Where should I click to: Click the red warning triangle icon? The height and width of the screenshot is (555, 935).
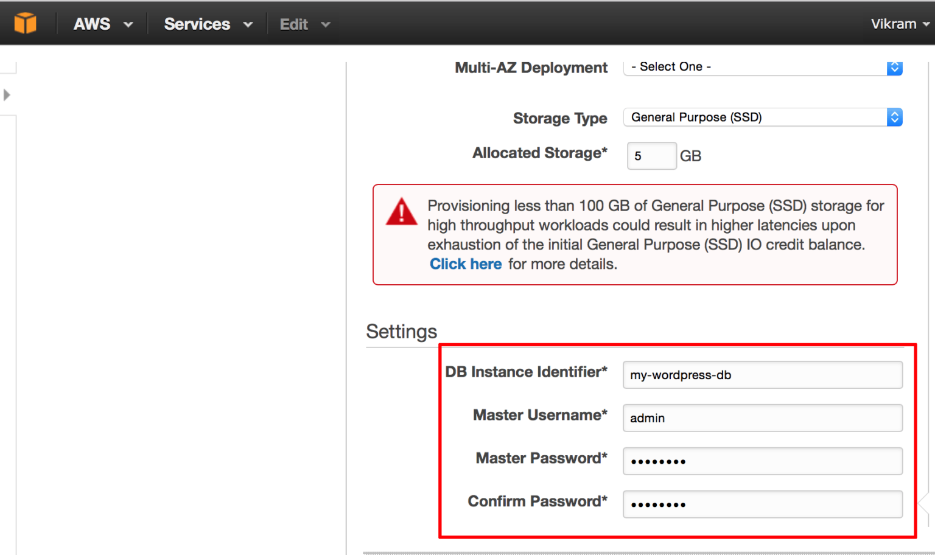pos(401,212)
